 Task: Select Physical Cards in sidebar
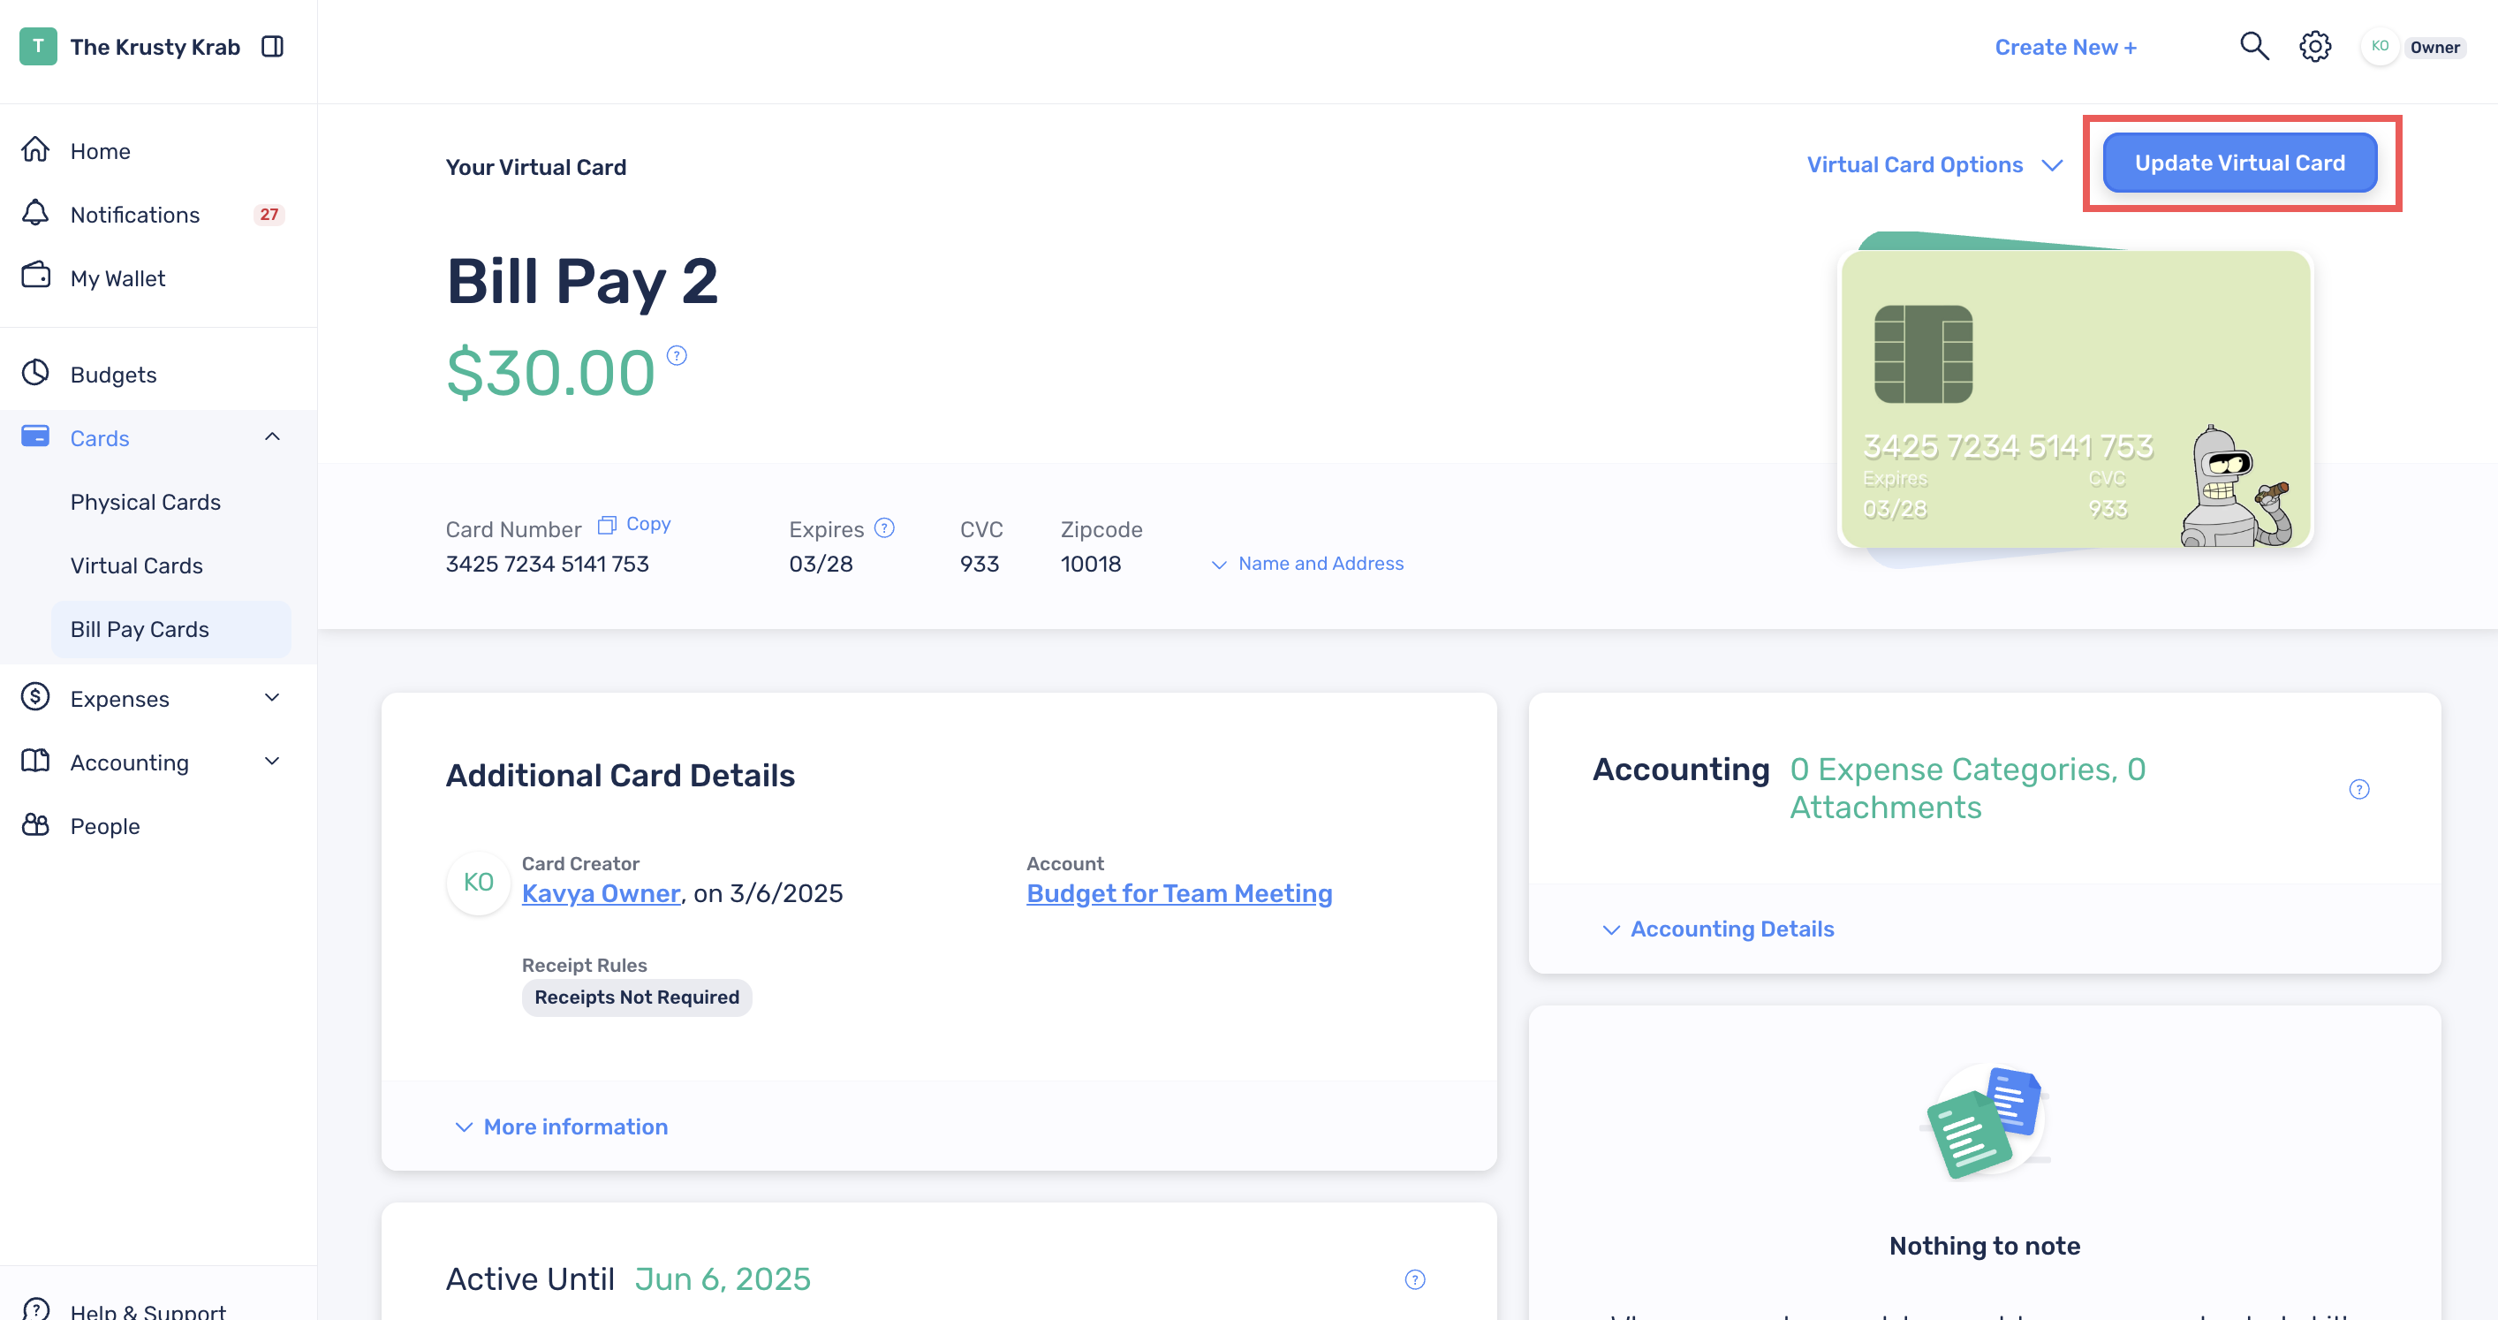[x=146, y=502]
